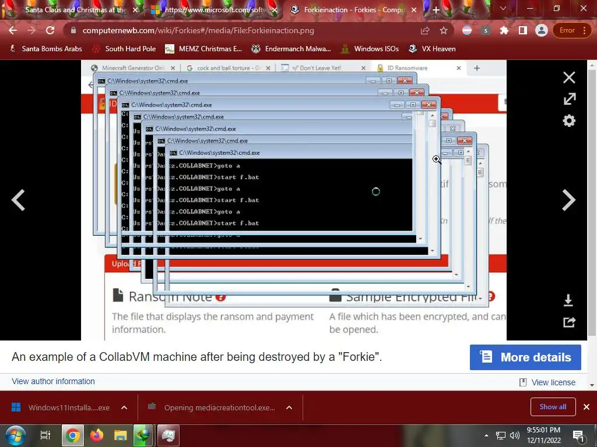
Task: Open the Chrome three-dot menu
Action: click(584, 30)
